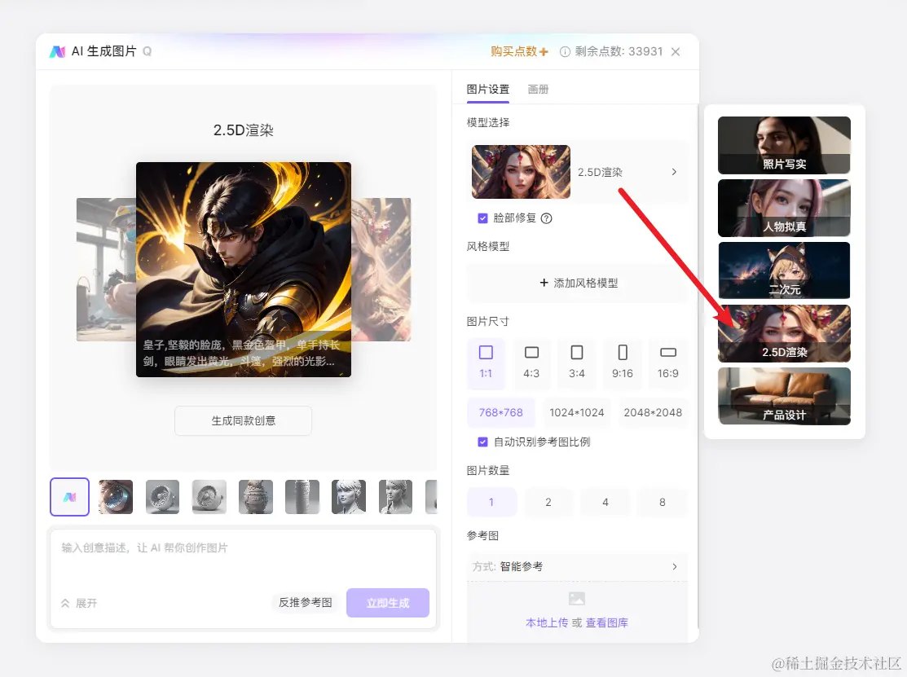The width and height of the screenshot is (907, 677).
Task: Click 添加风格模型 button
Action: tap(578, 283)
